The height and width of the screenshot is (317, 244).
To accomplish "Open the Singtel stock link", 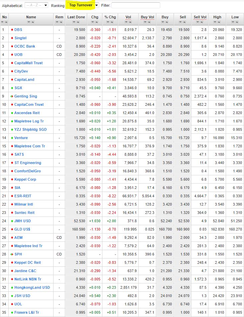I will pos(20,38).
